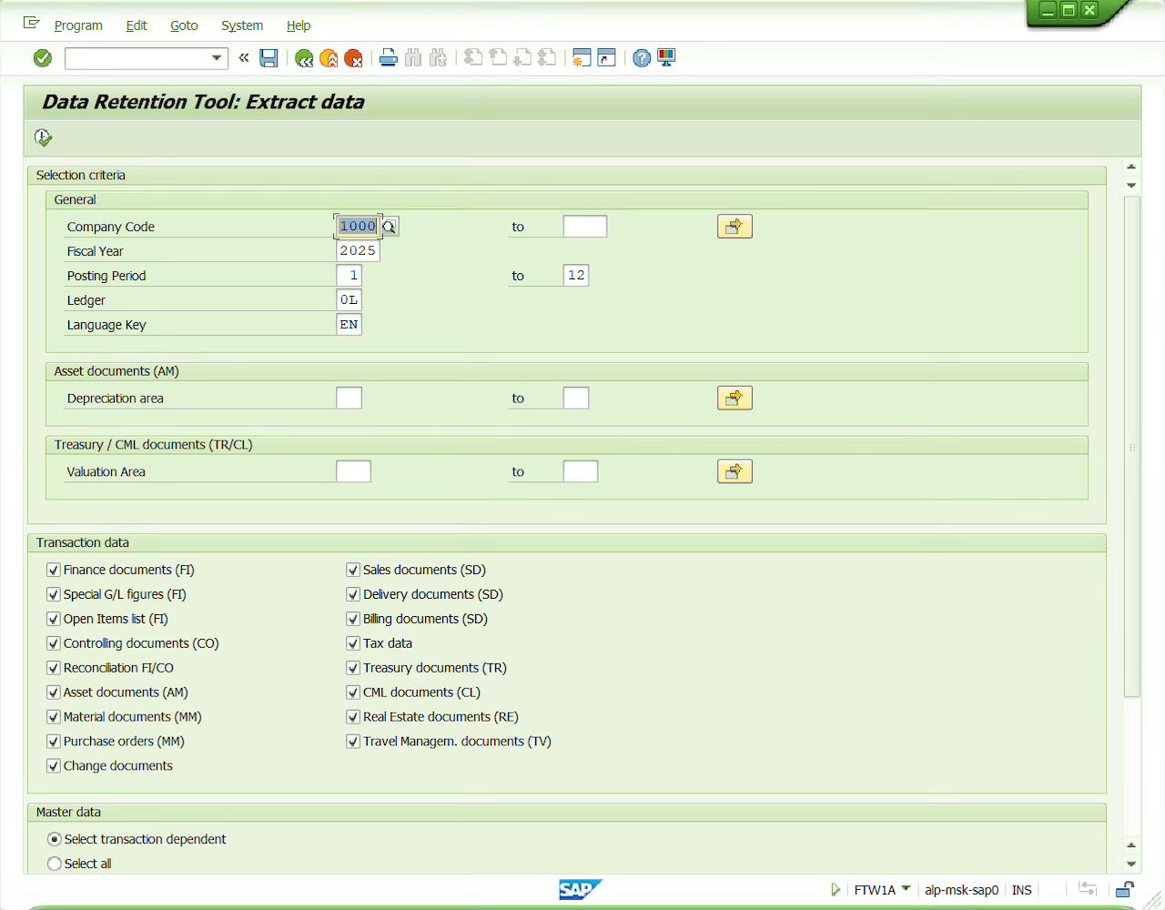Open the Goto menu
The height and width of the screenshot is (910, 1165).
coord(184,25)
